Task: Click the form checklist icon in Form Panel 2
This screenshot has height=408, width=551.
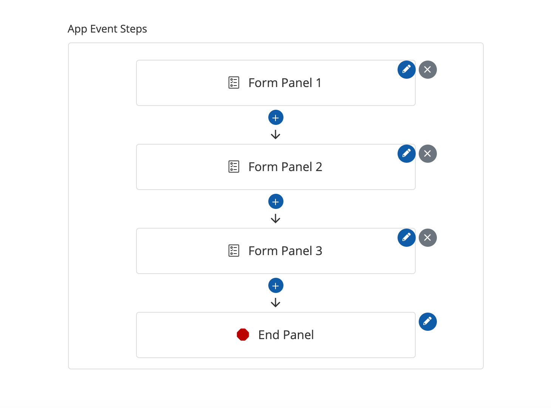Action: coord(234,167)
